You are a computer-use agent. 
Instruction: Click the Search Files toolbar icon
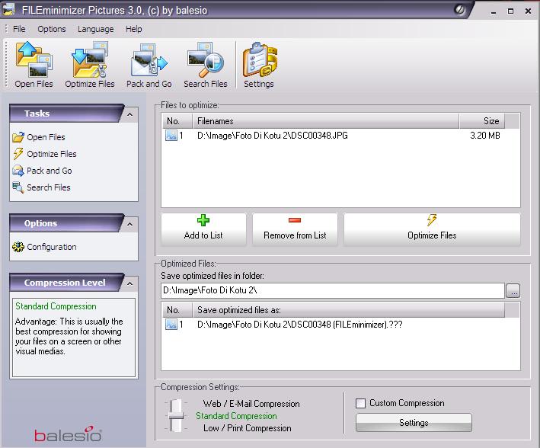(x=205, y=59)
